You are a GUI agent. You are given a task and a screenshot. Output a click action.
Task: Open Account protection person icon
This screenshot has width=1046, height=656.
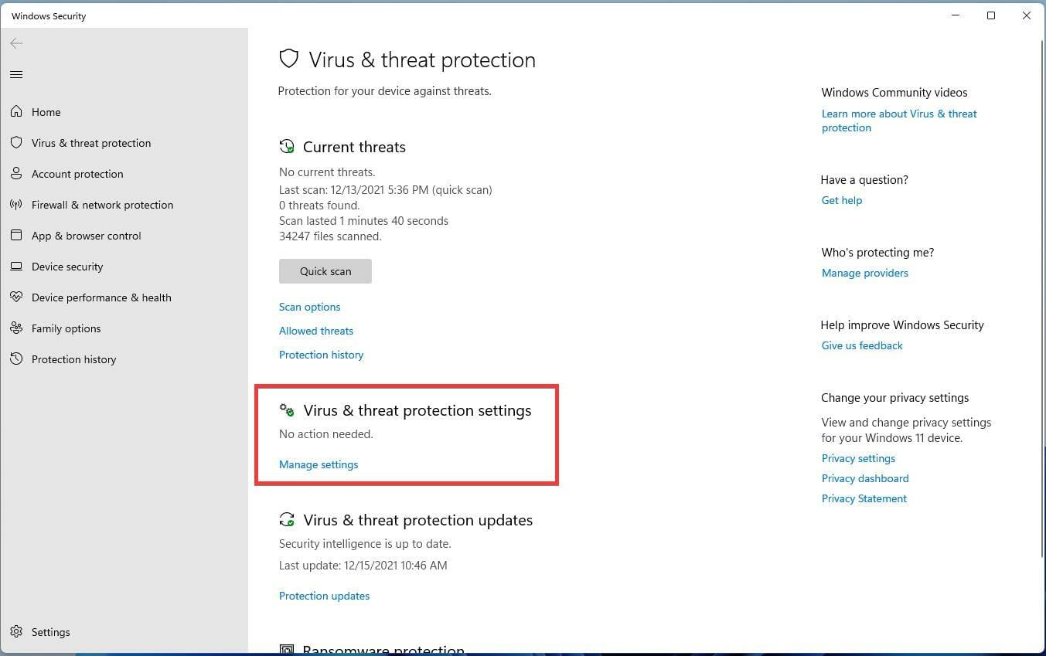pyautogui.click(x=16, y=174)
